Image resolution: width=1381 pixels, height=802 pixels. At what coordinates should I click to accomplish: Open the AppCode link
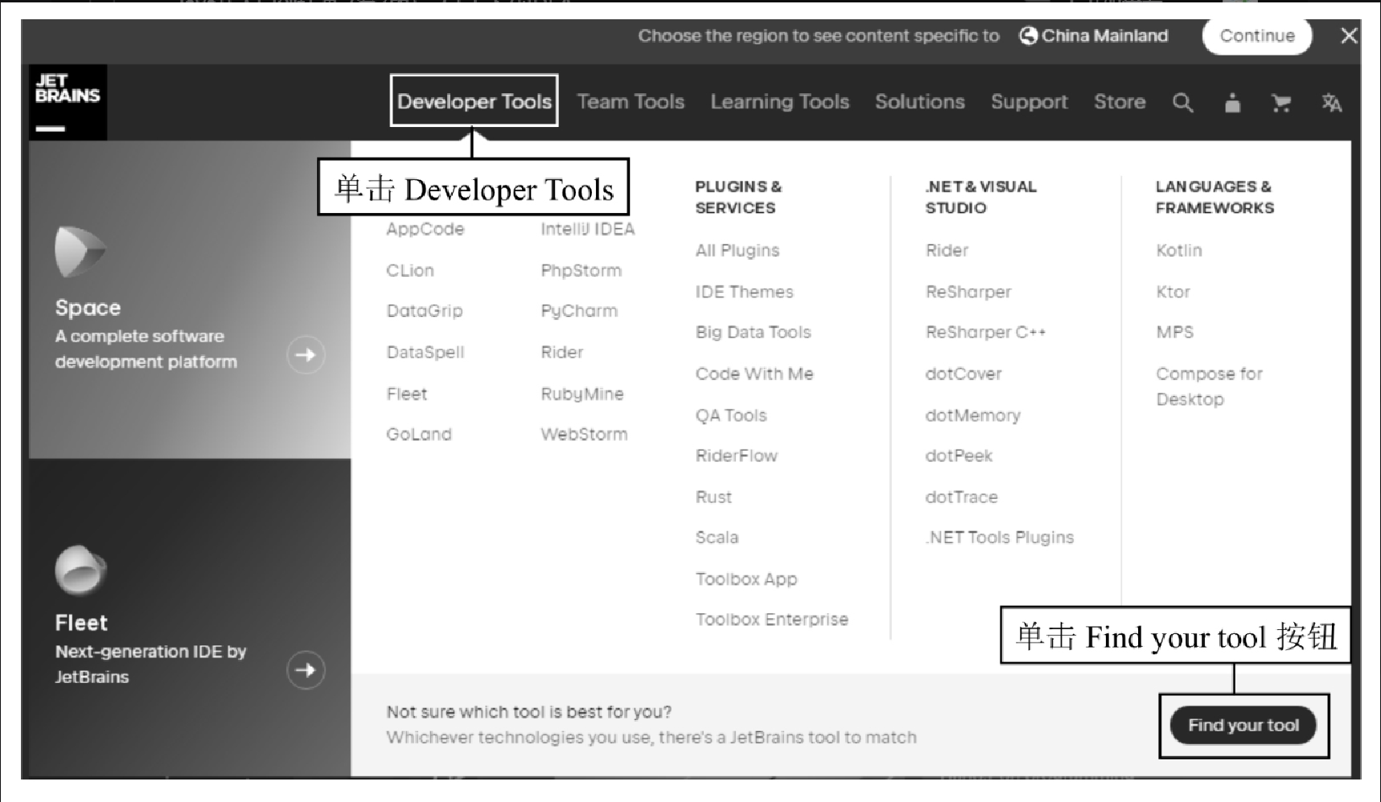(425, 229)
